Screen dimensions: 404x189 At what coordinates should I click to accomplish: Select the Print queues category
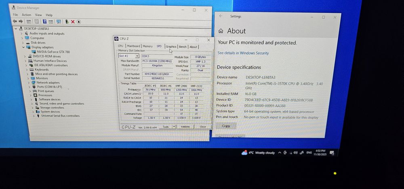pyautogui.click(x=46, y=91)
